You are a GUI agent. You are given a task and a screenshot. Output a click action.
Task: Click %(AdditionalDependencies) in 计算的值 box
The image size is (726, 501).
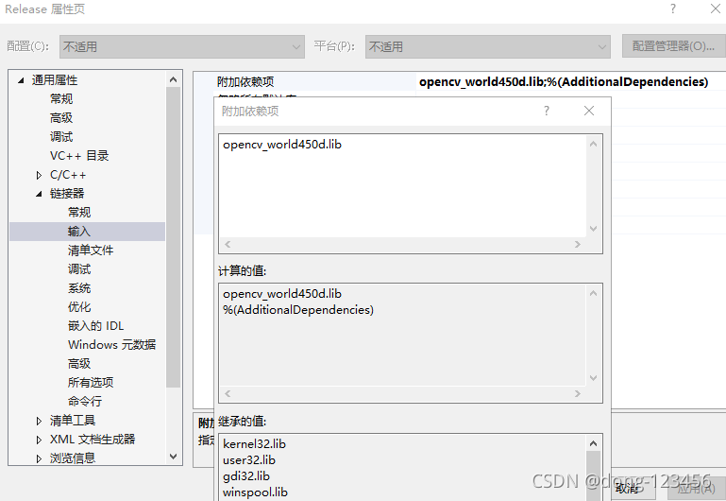[x=298, y=310]
